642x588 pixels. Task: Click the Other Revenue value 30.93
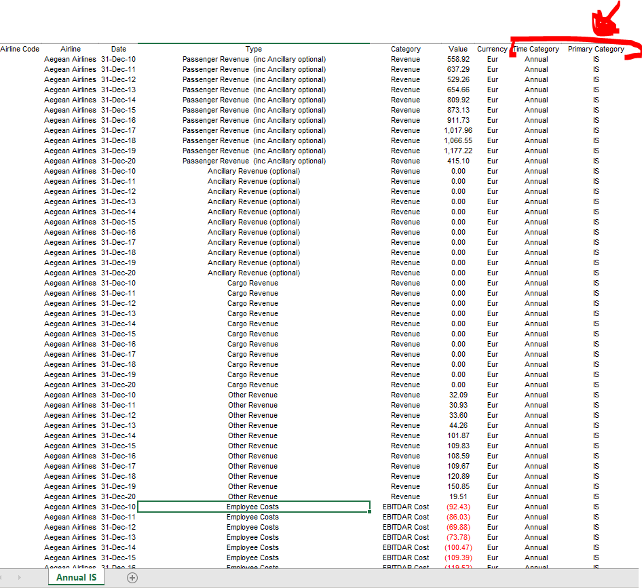[x=458, y=406]
